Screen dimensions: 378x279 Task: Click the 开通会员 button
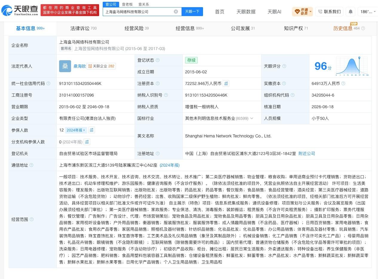coord(302,12)
